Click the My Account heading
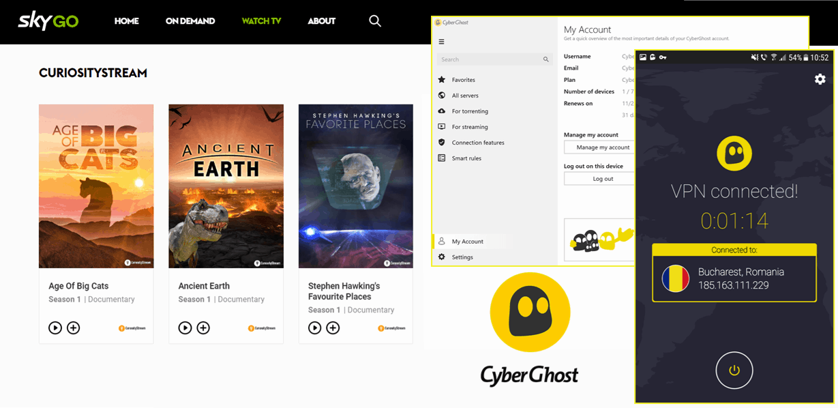The height and width of the screenshot is (408, 838). pyautogui.click(x=587, y=29)
